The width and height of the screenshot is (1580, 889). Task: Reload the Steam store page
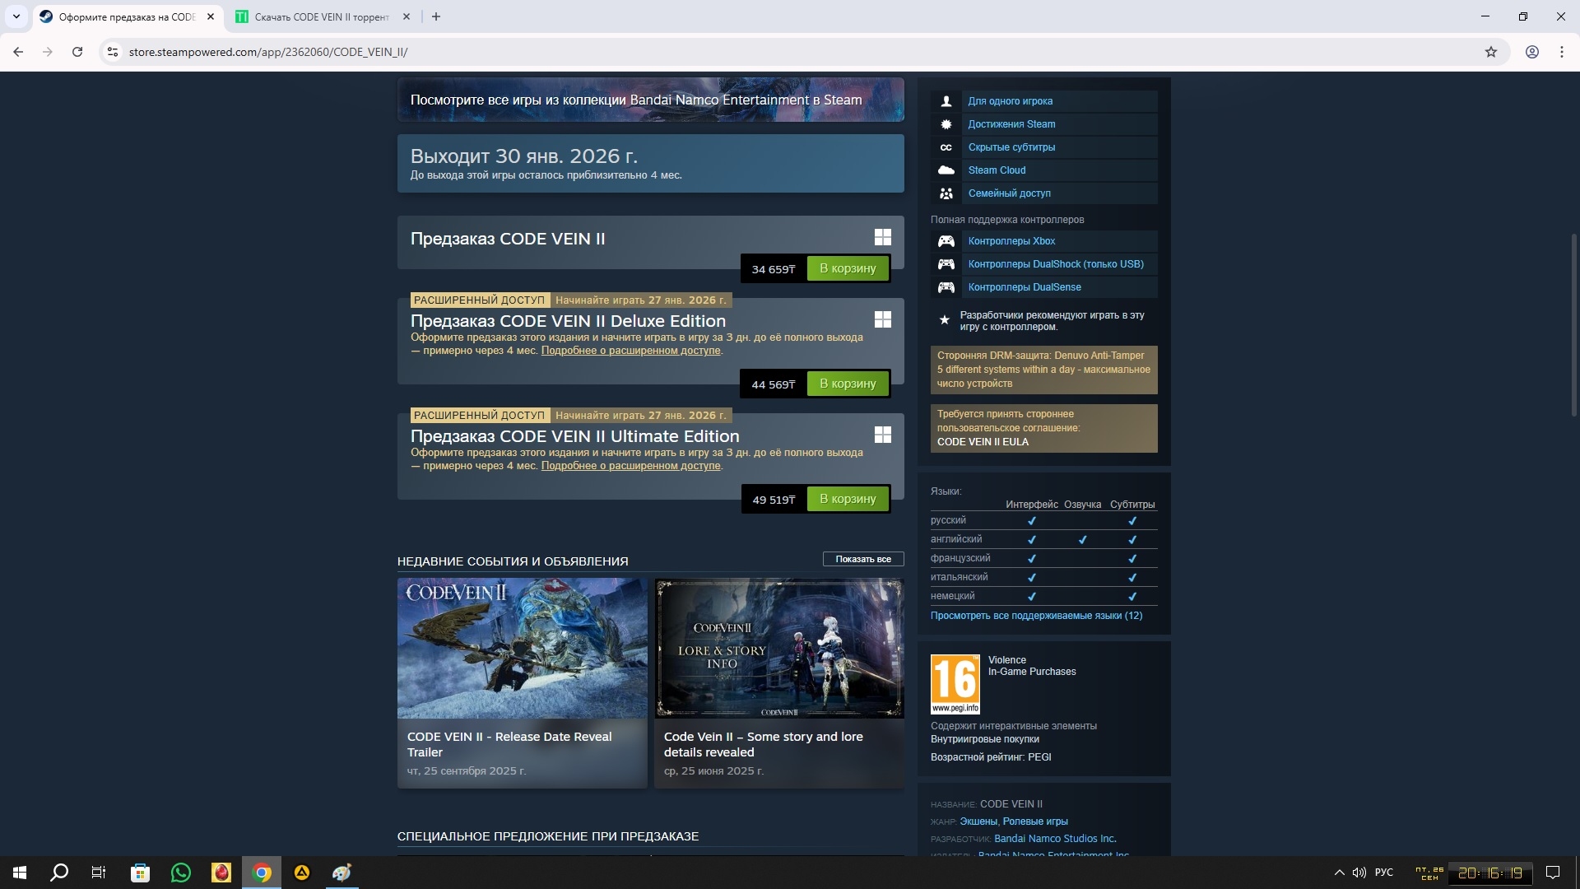coord(77,52)
